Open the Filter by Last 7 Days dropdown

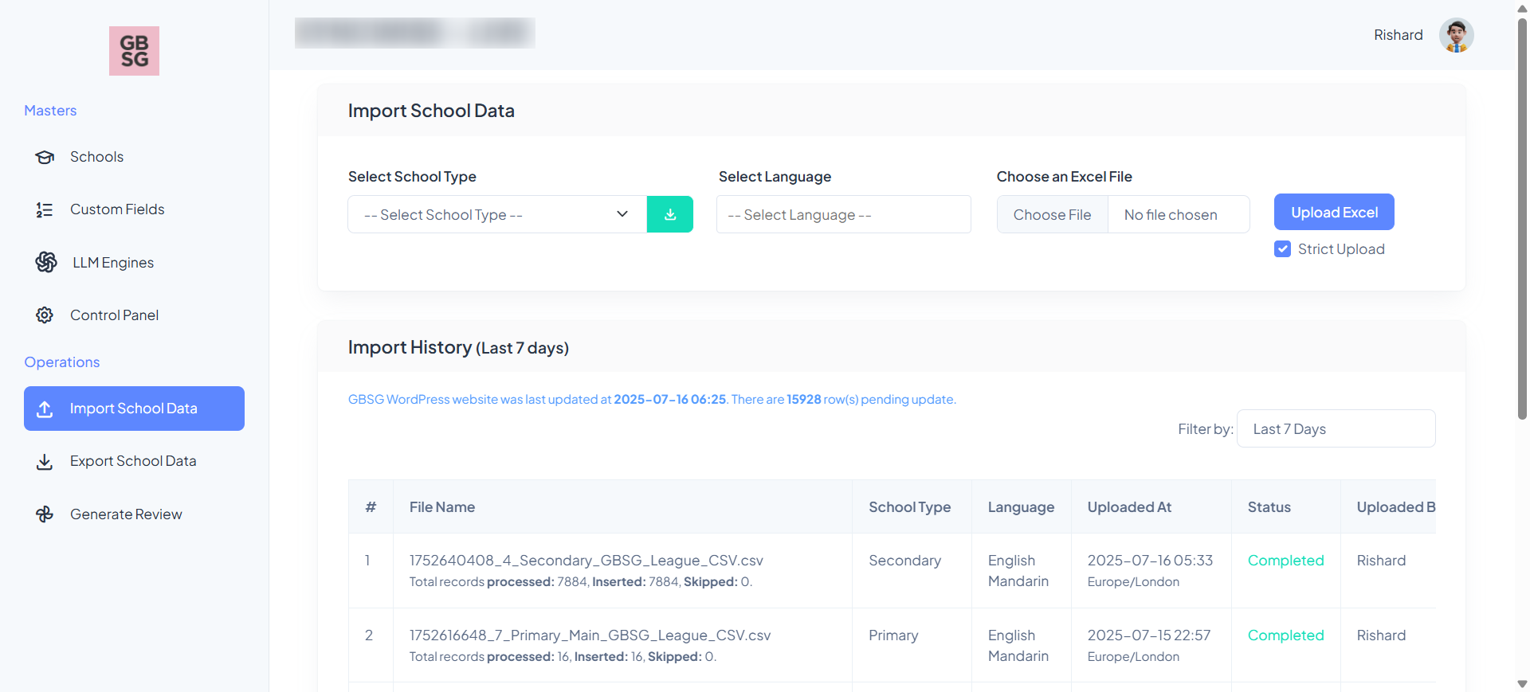pos(1336,428)
